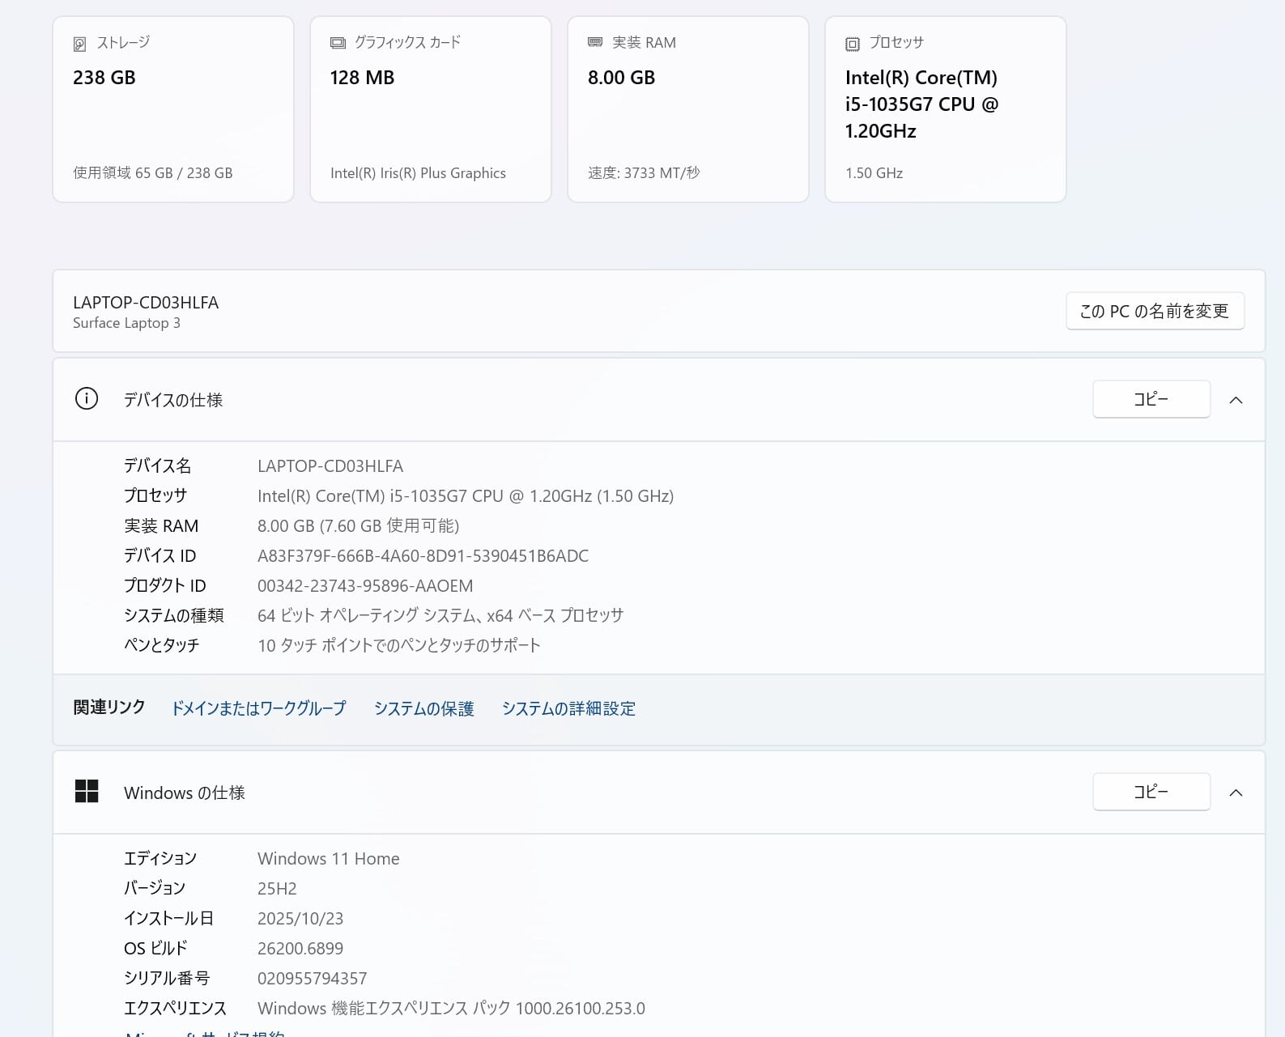The height and width of the screenshot is (1037, 1285).
Task: Select the 8.00 GB RAM speed tile
Action: pyautogui.click(x=688, y=109)
